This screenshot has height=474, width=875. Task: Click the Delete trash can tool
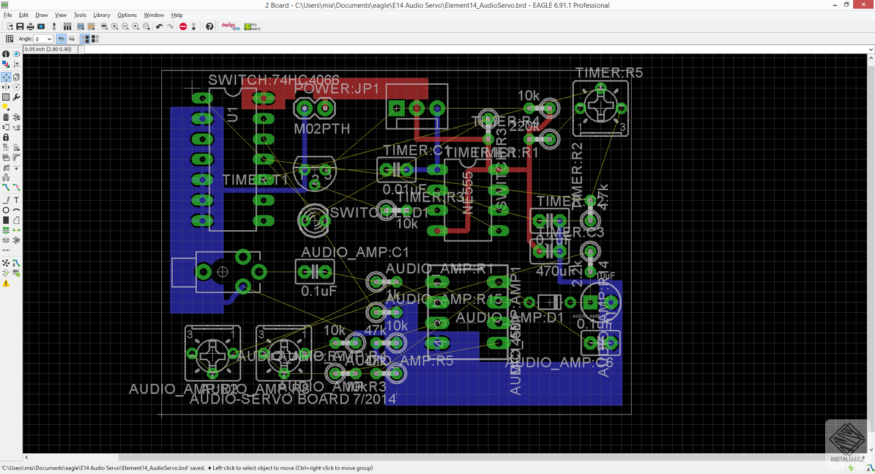pos(6,117)
